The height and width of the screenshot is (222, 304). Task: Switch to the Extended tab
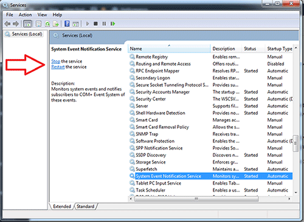[62, 206]
